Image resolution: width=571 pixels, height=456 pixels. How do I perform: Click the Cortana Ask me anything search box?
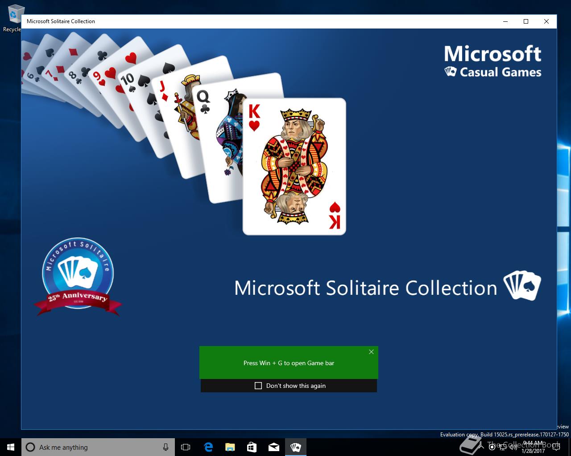(97, 447)
